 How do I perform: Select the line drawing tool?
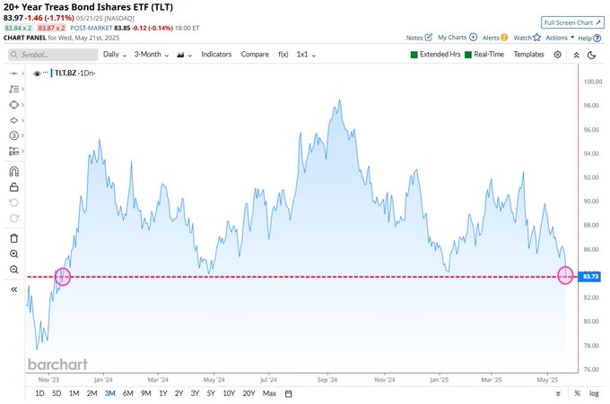pos(14,73)
